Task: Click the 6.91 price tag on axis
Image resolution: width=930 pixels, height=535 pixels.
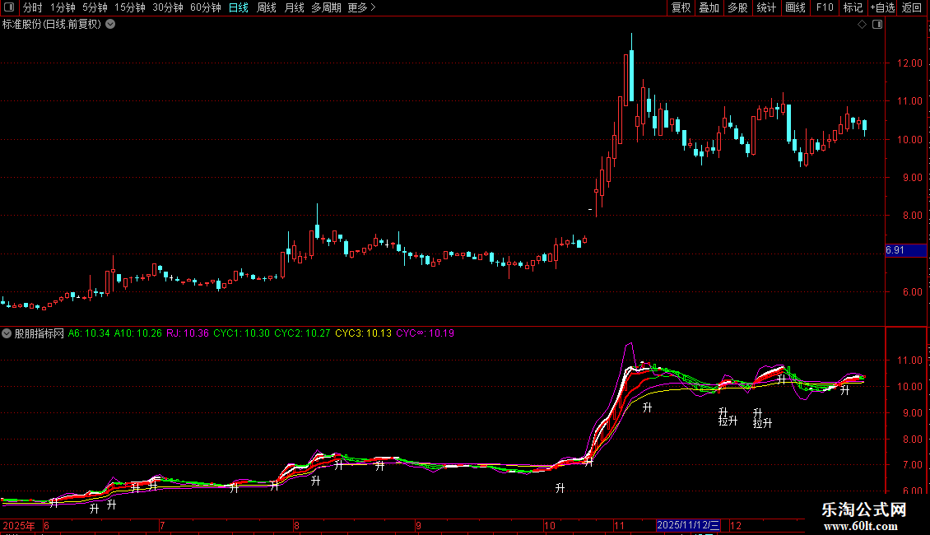Action: coord(905,250)
